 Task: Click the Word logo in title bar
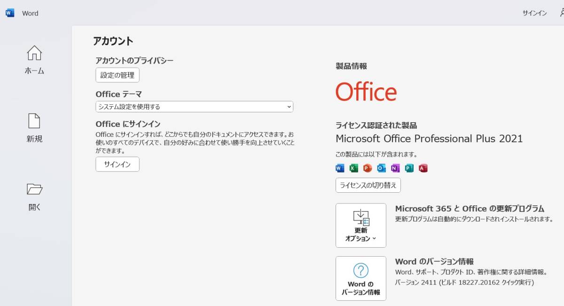(10, 13)
